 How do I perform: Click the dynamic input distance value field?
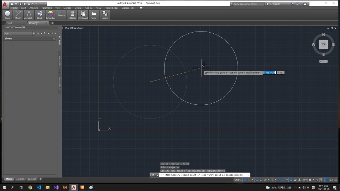coord(270,73)
